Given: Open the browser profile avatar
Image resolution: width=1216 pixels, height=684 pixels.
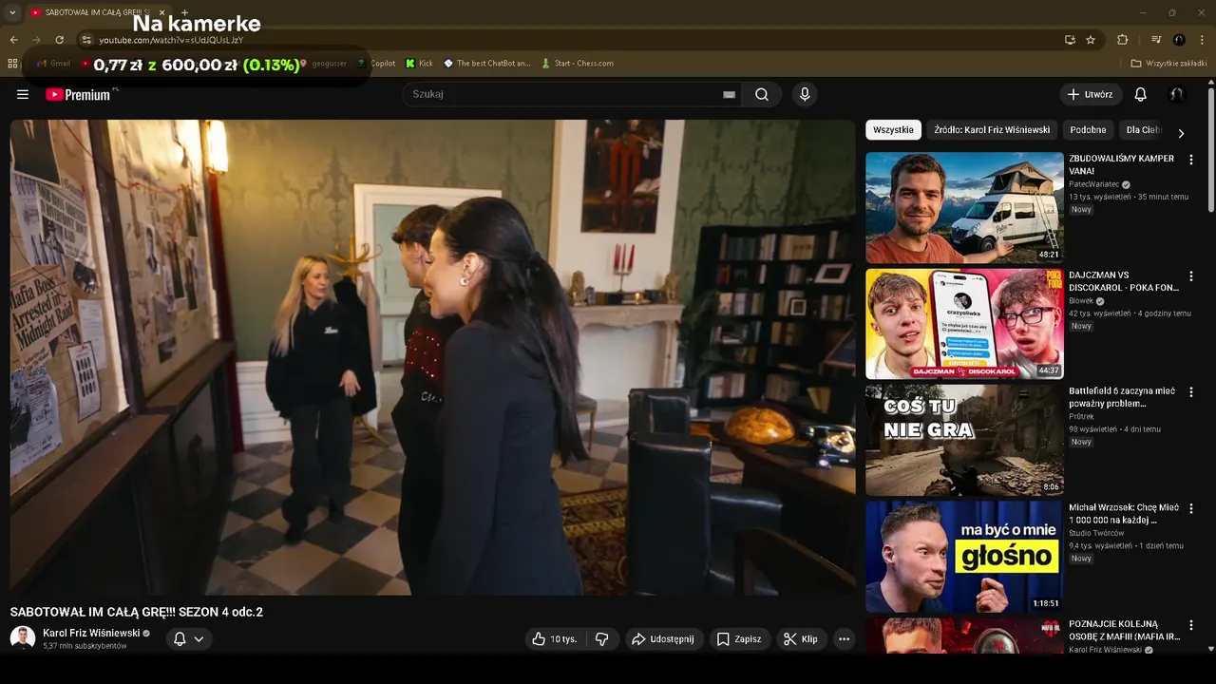Looking at the screenshot, I should click(x=1179, y=40).
